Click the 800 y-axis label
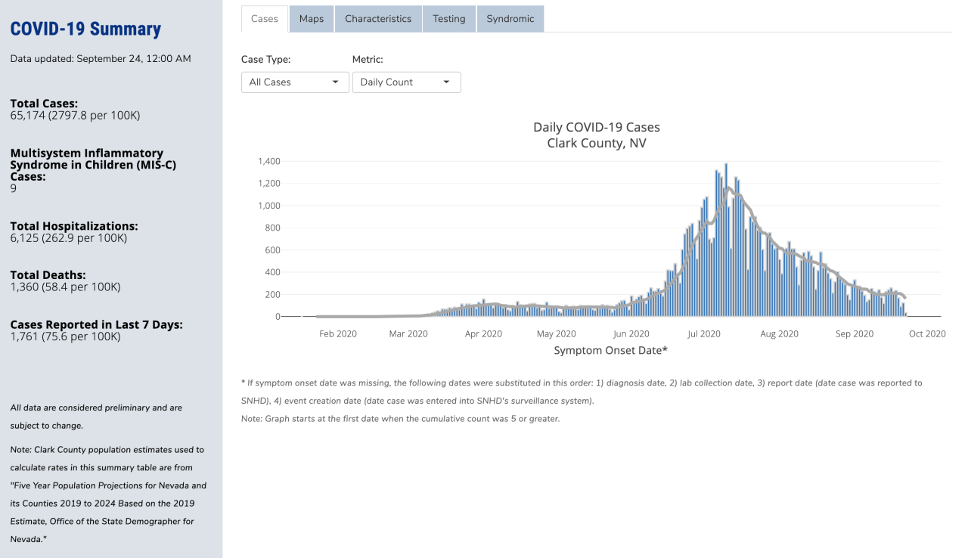The width and height of the screenshot is (968, 558). coord(272,228)
